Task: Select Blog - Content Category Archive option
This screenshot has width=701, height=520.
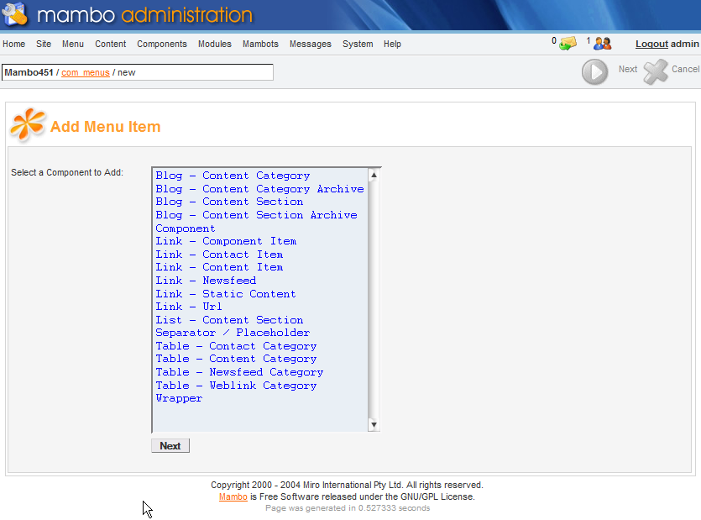Action: [x=259, y=189]
